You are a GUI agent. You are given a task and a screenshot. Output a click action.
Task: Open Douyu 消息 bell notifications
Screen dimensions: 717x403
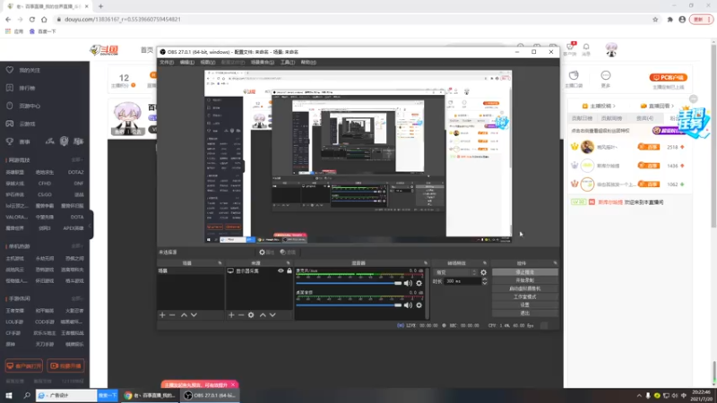[x=586, y=49]
